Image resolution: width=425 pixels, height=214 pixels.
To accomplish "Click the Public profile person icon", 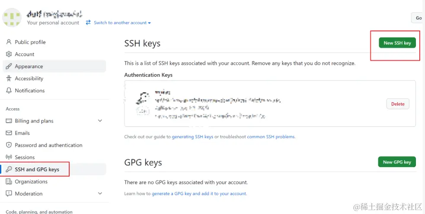I will 9,42.
